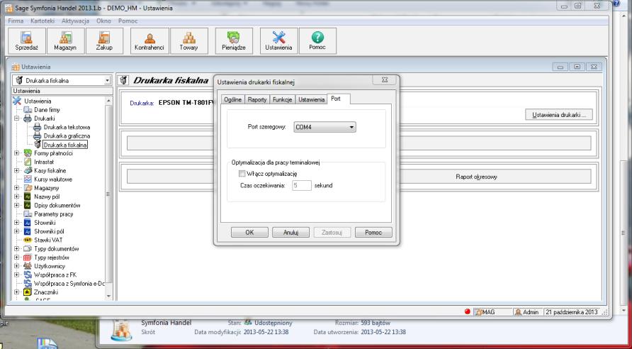Select Parametry pracy in the tree
This screenshot has height=349, width=632.
54,214
